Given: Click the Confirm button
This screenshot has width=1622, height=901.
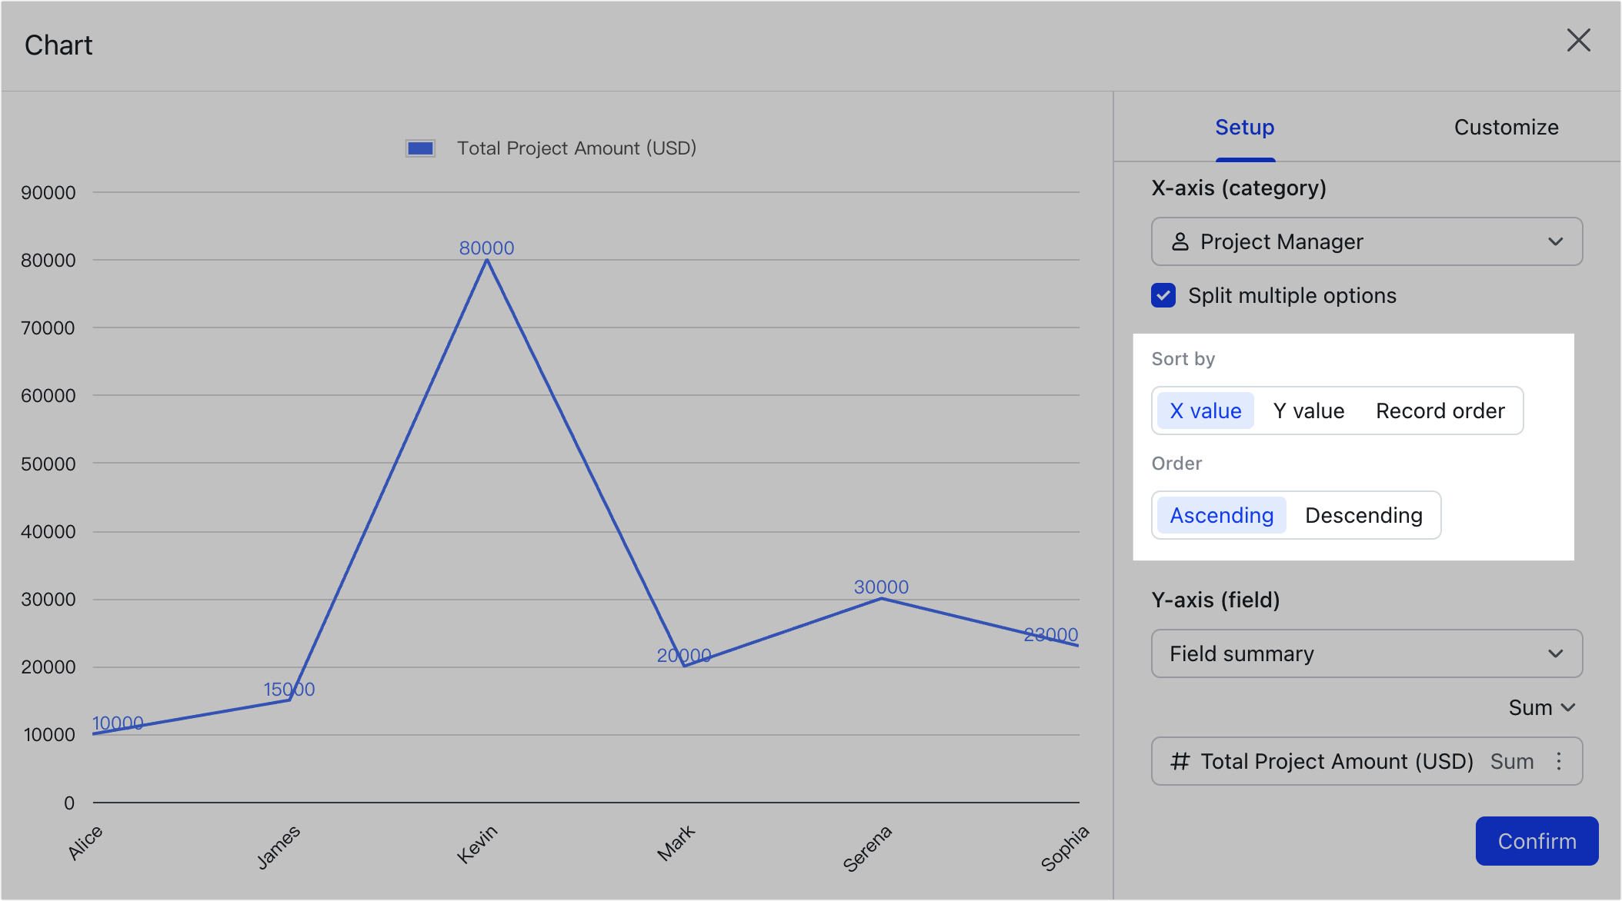Looking at the screenshot, I should [1537, 841].
